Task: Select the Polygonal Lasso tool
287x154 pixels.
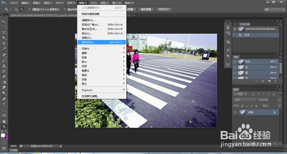Action: pos(4,32)
